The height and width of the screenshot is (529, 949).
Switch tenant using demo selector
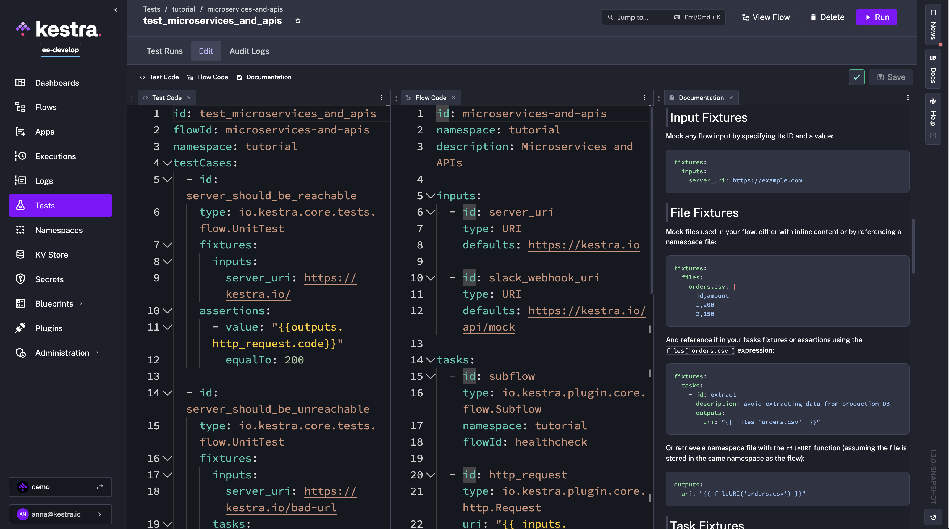[61, 487]
